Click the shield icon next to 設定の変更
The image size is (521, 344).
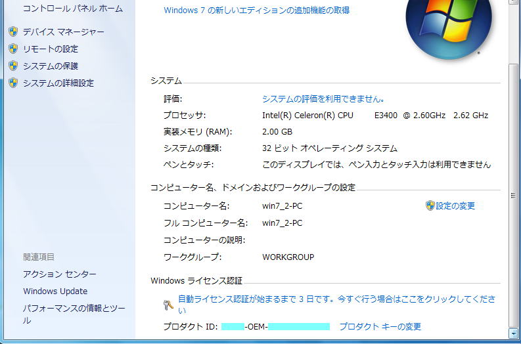point(430,206)
